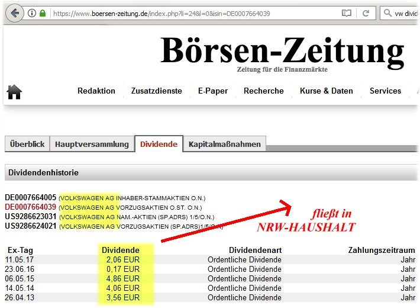Click the 0,17 EUR dividend value
Screen dimensions: 420x308
click(x=123, y=269)
